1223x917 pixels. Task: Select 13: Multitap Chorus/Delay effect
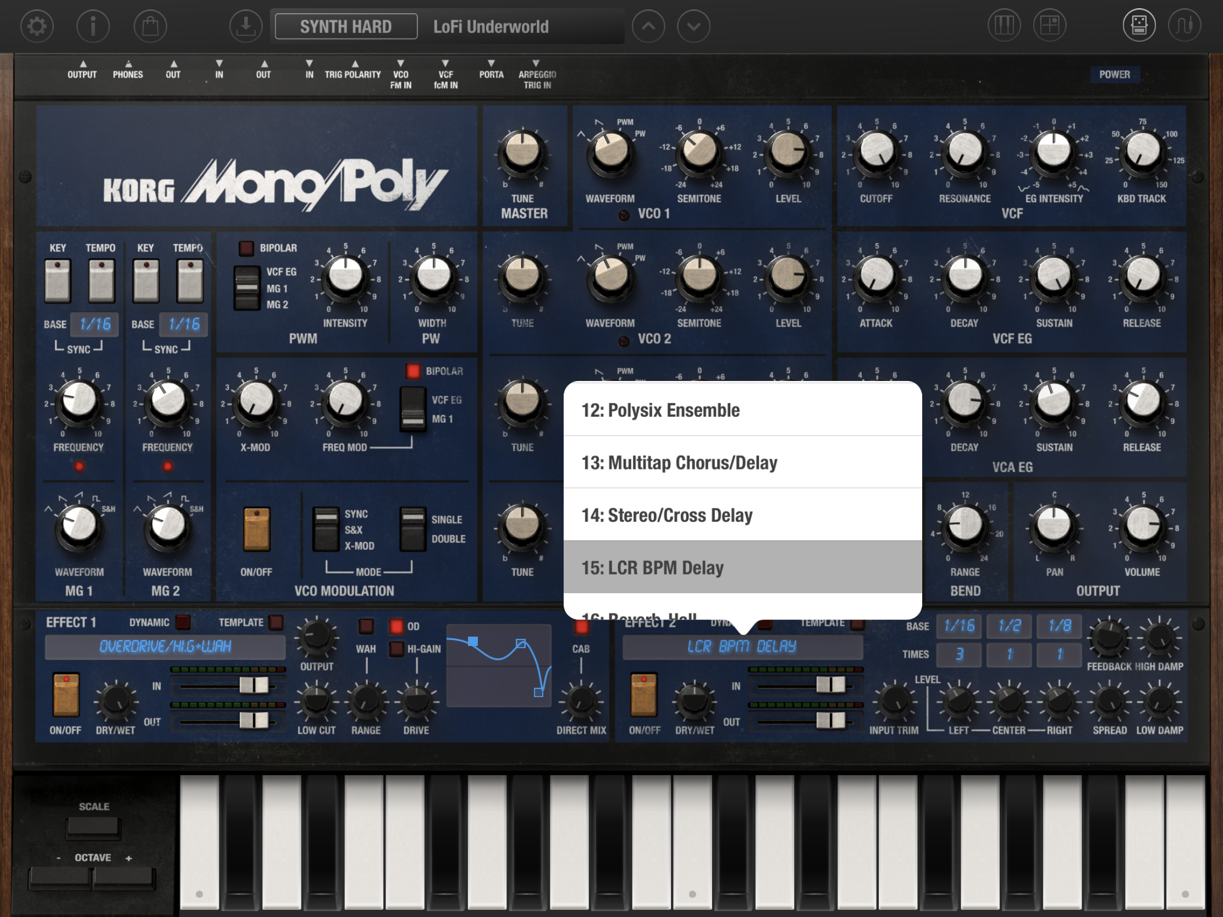[742, 462]
